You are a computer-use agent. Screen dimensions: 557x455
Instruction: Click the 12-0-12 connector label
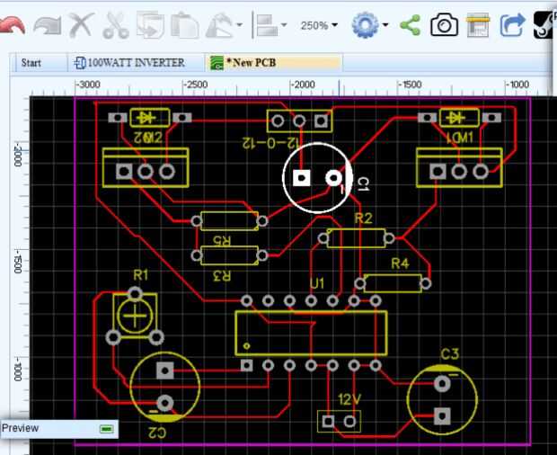click(x=270, y=143)
